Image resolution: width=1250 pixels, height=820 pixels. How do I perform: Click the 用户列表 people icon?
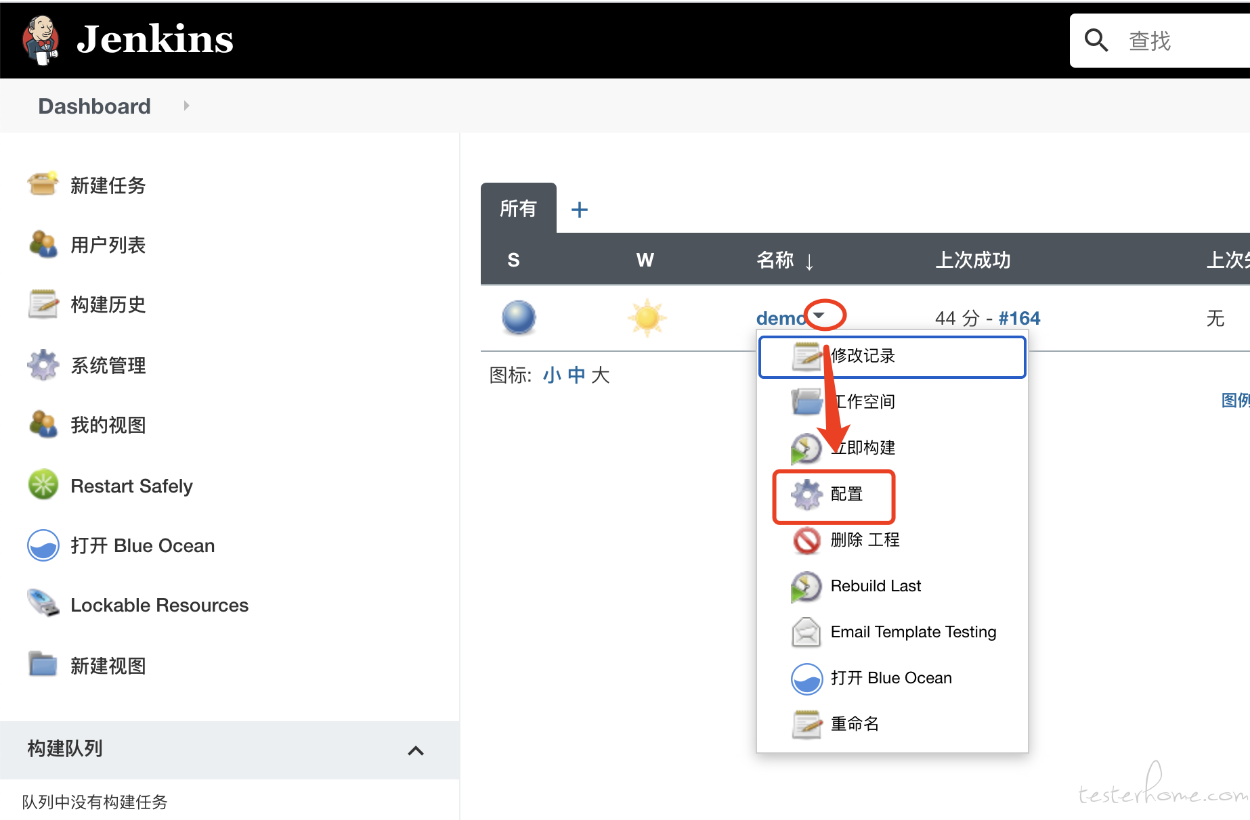[43, 244]
